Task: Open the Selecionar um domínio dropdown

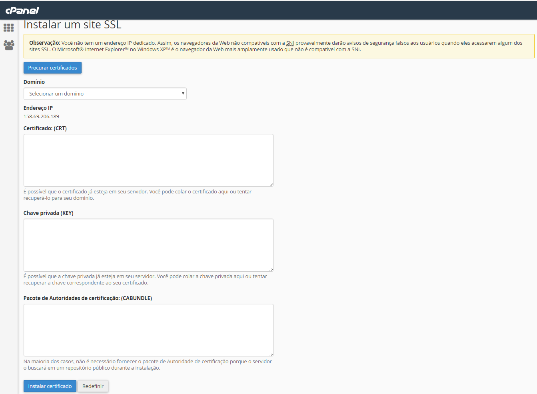Action: pyautogui.click(x=105, y=94)
